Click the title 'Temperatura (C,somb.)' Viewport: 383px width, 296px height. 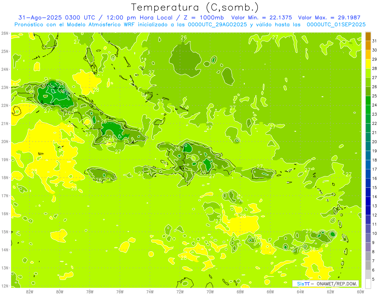195,8
